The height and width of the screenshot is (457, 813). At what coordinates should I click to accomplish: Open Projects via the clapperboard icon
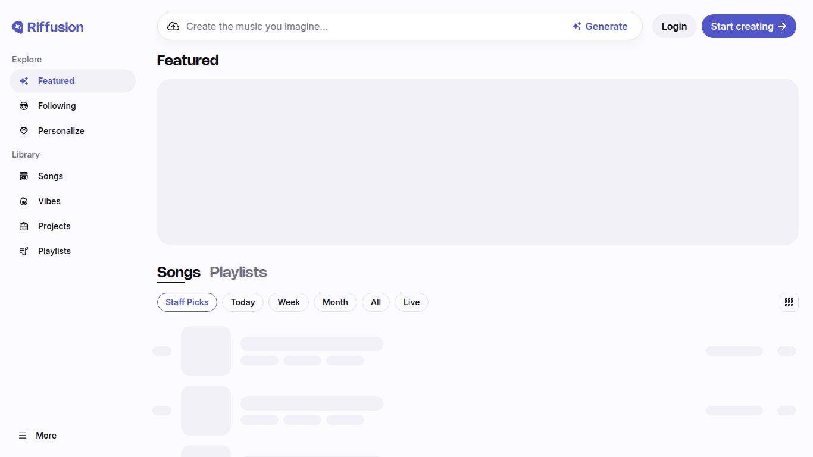(x=24, y=226)
